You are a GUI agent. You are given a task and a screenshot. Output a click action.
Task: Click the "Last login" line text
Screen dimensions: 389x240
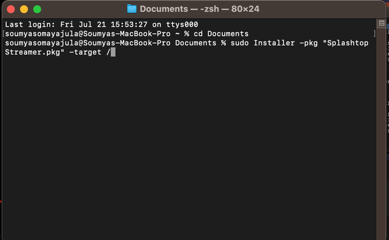click(x=101, y=24)
